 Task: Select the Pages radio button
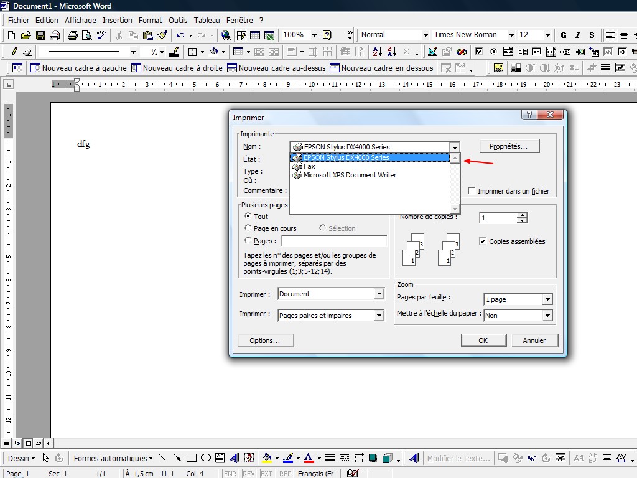point(248,240)
